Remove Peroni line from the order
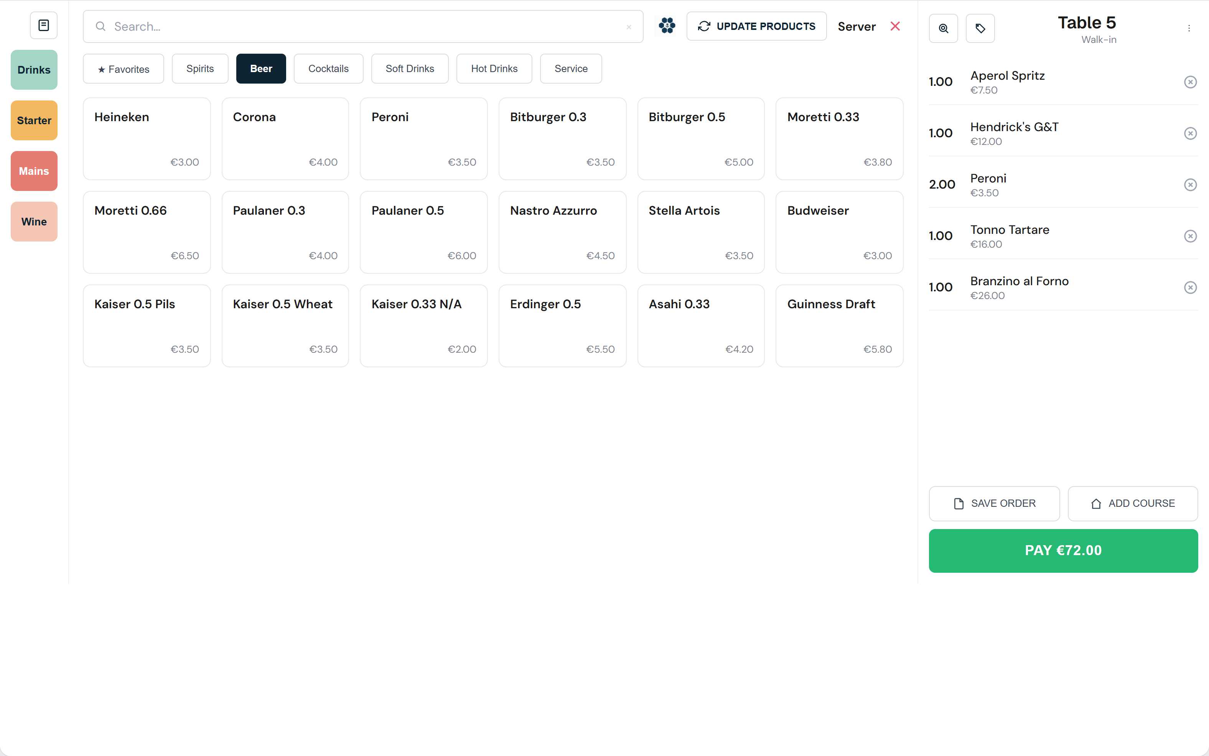Viewport: 1209px width, 756px height. click(1191, 185)
